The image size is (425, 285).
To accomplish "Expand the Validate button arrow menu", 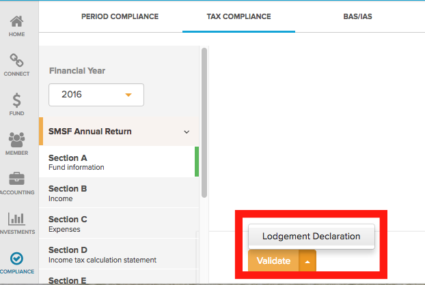I will (x=307, y=261).
